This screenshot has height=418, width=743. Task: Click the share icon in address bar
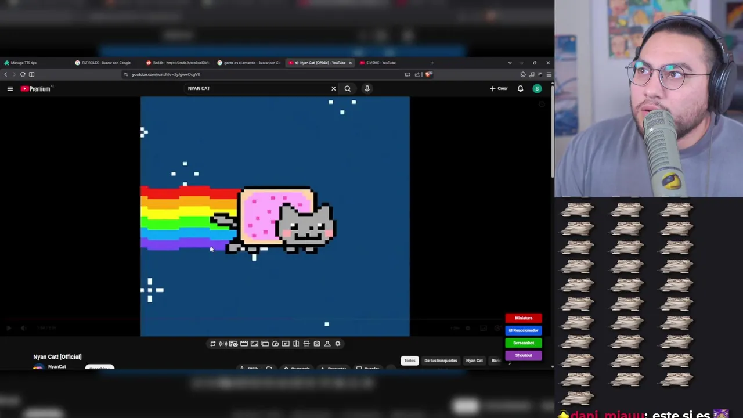(x=417, y=74)
